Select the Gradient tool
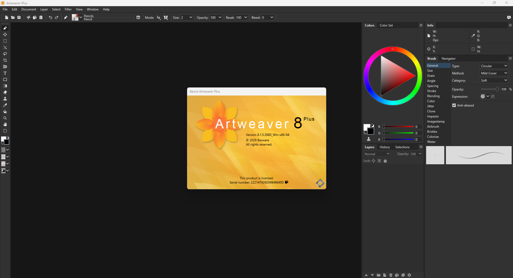 pos(5,86)
